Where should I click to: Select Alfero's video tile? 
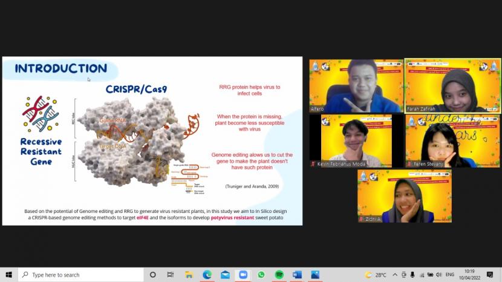356,86
